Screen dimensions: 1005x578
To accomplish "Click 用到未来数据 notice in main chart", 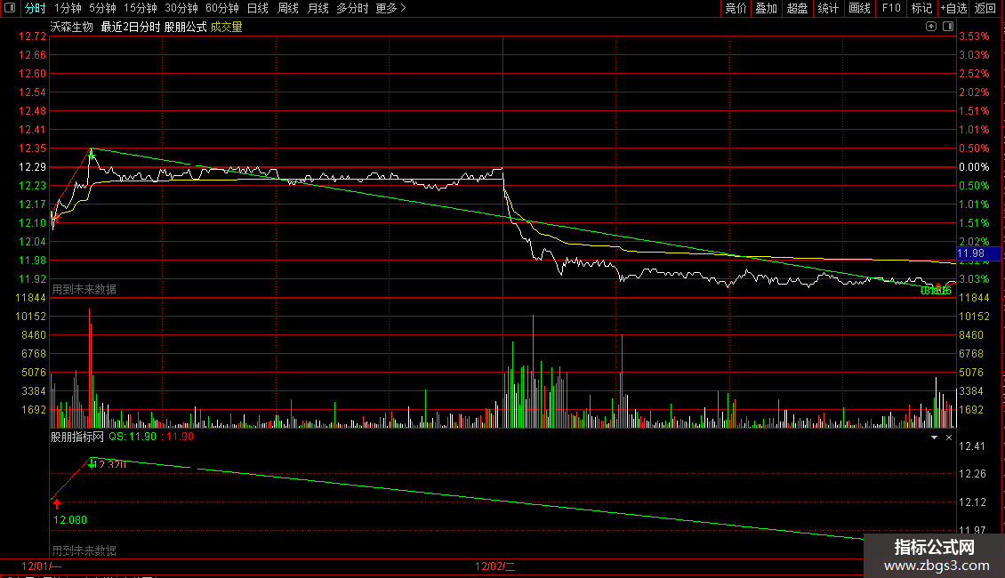I will 84,290.
